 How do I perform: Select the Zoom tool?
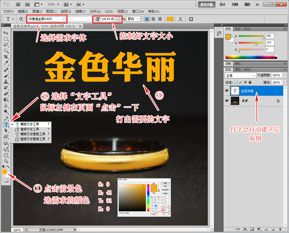[6, 161]
